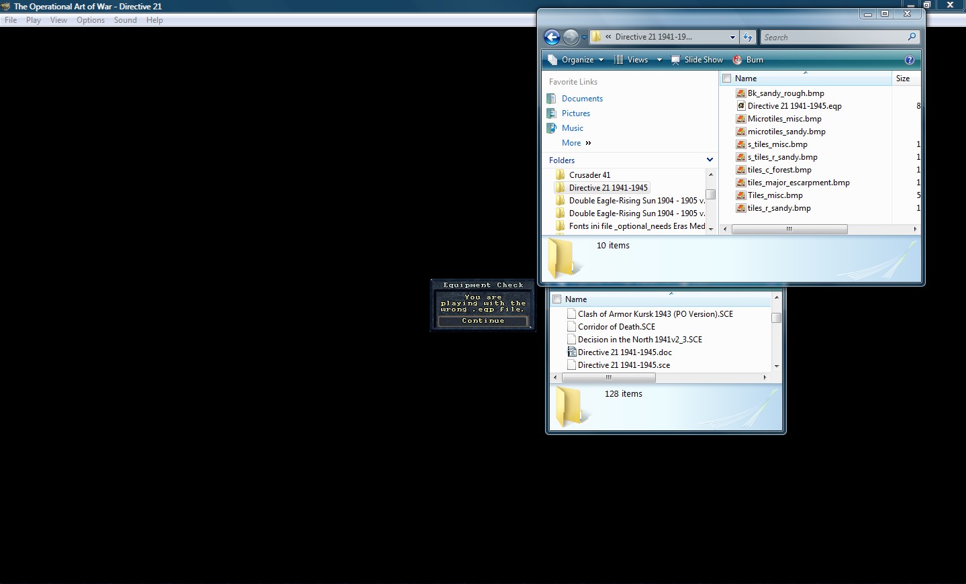This screenshot has width=966, height=584.
Task: Open the address bar dropdown arrow
Action: tap(733, 37)
